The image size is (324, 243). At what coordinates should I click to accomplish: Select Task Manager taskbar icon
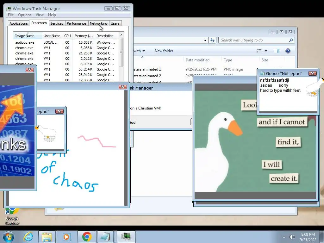(x=126, y=237)
